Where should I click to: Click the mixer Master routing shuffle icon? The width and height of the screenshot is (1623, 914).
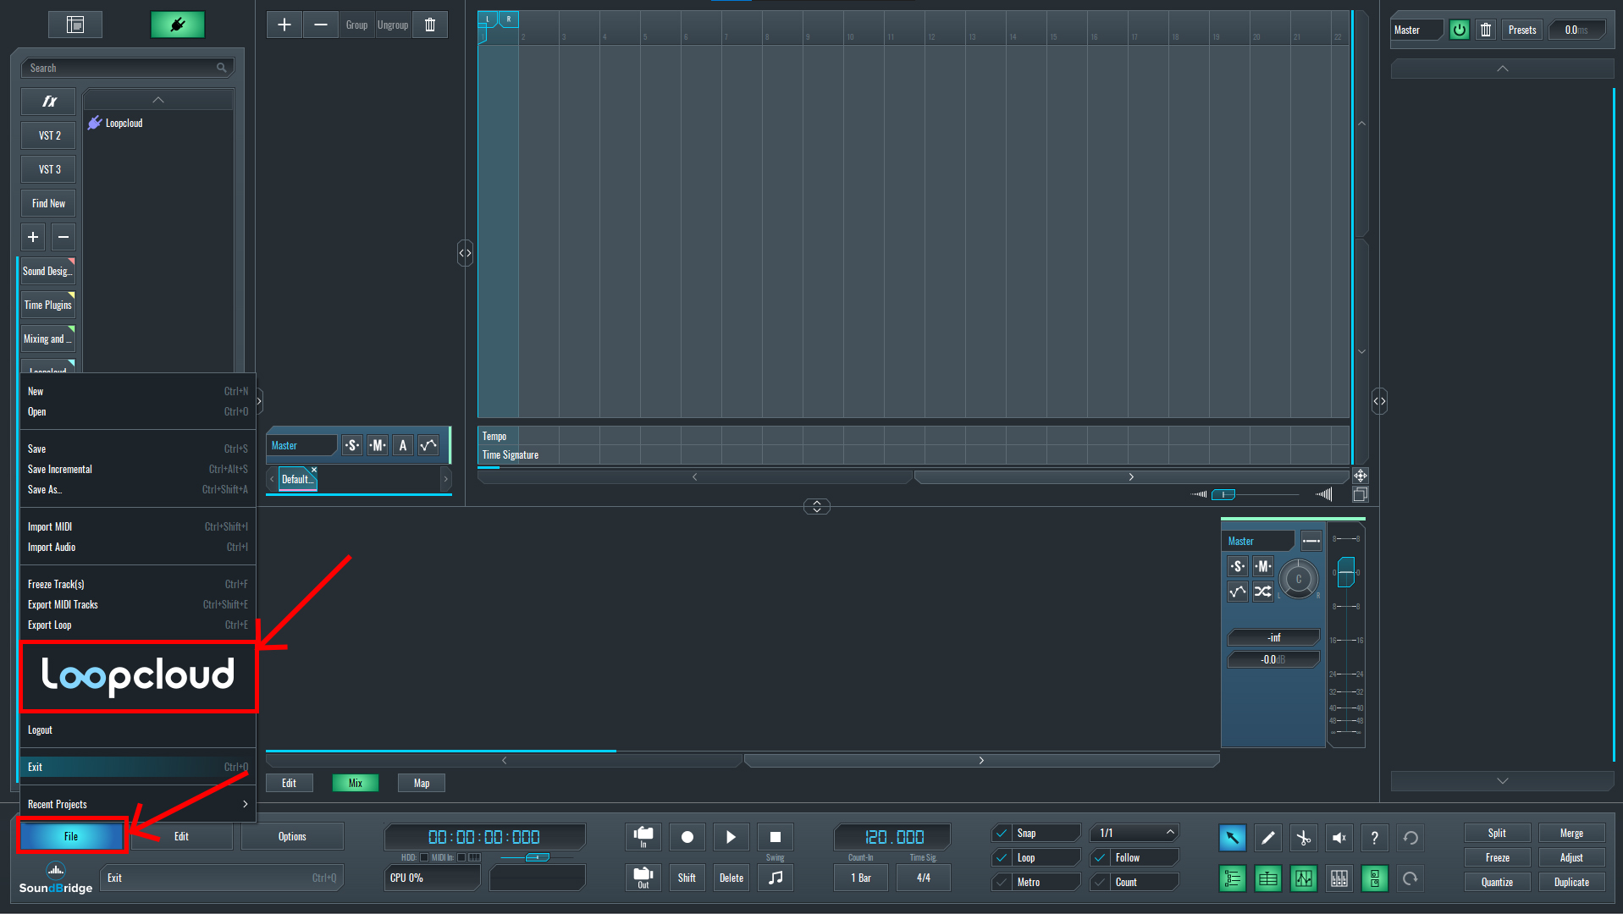[x=1262, y=592]
